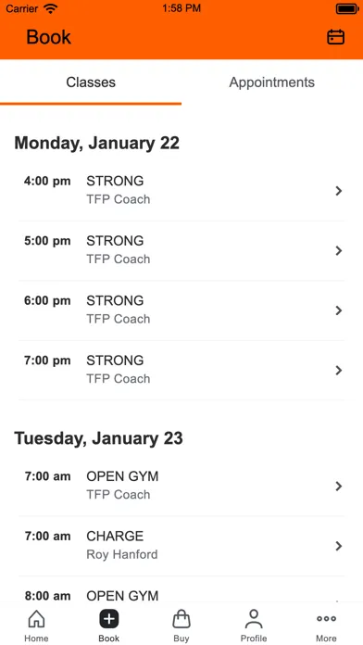The height and width of the screenshot is (645, 363).
Task: Tap the Home icon in bottom bar
Action: tap(36, 619)
